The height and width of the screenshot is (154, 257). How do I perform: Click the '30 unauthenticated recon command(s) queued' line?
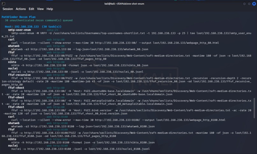[39, 20]
